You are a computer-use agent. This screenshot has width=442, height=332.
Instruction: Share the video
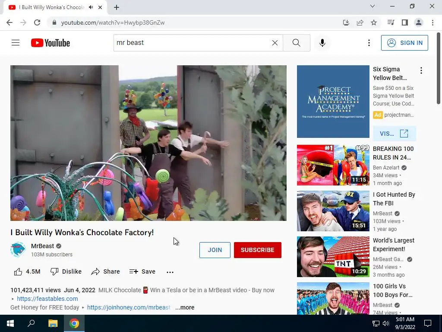point(106,271)
